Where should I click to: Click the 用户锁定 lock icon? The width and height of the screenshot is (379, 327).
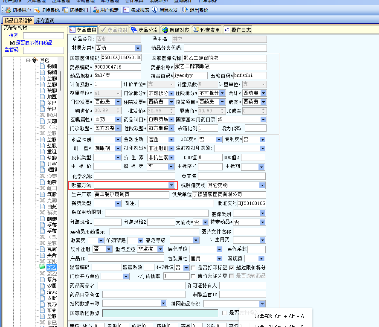pyautogui.click(x=96, y=10)
